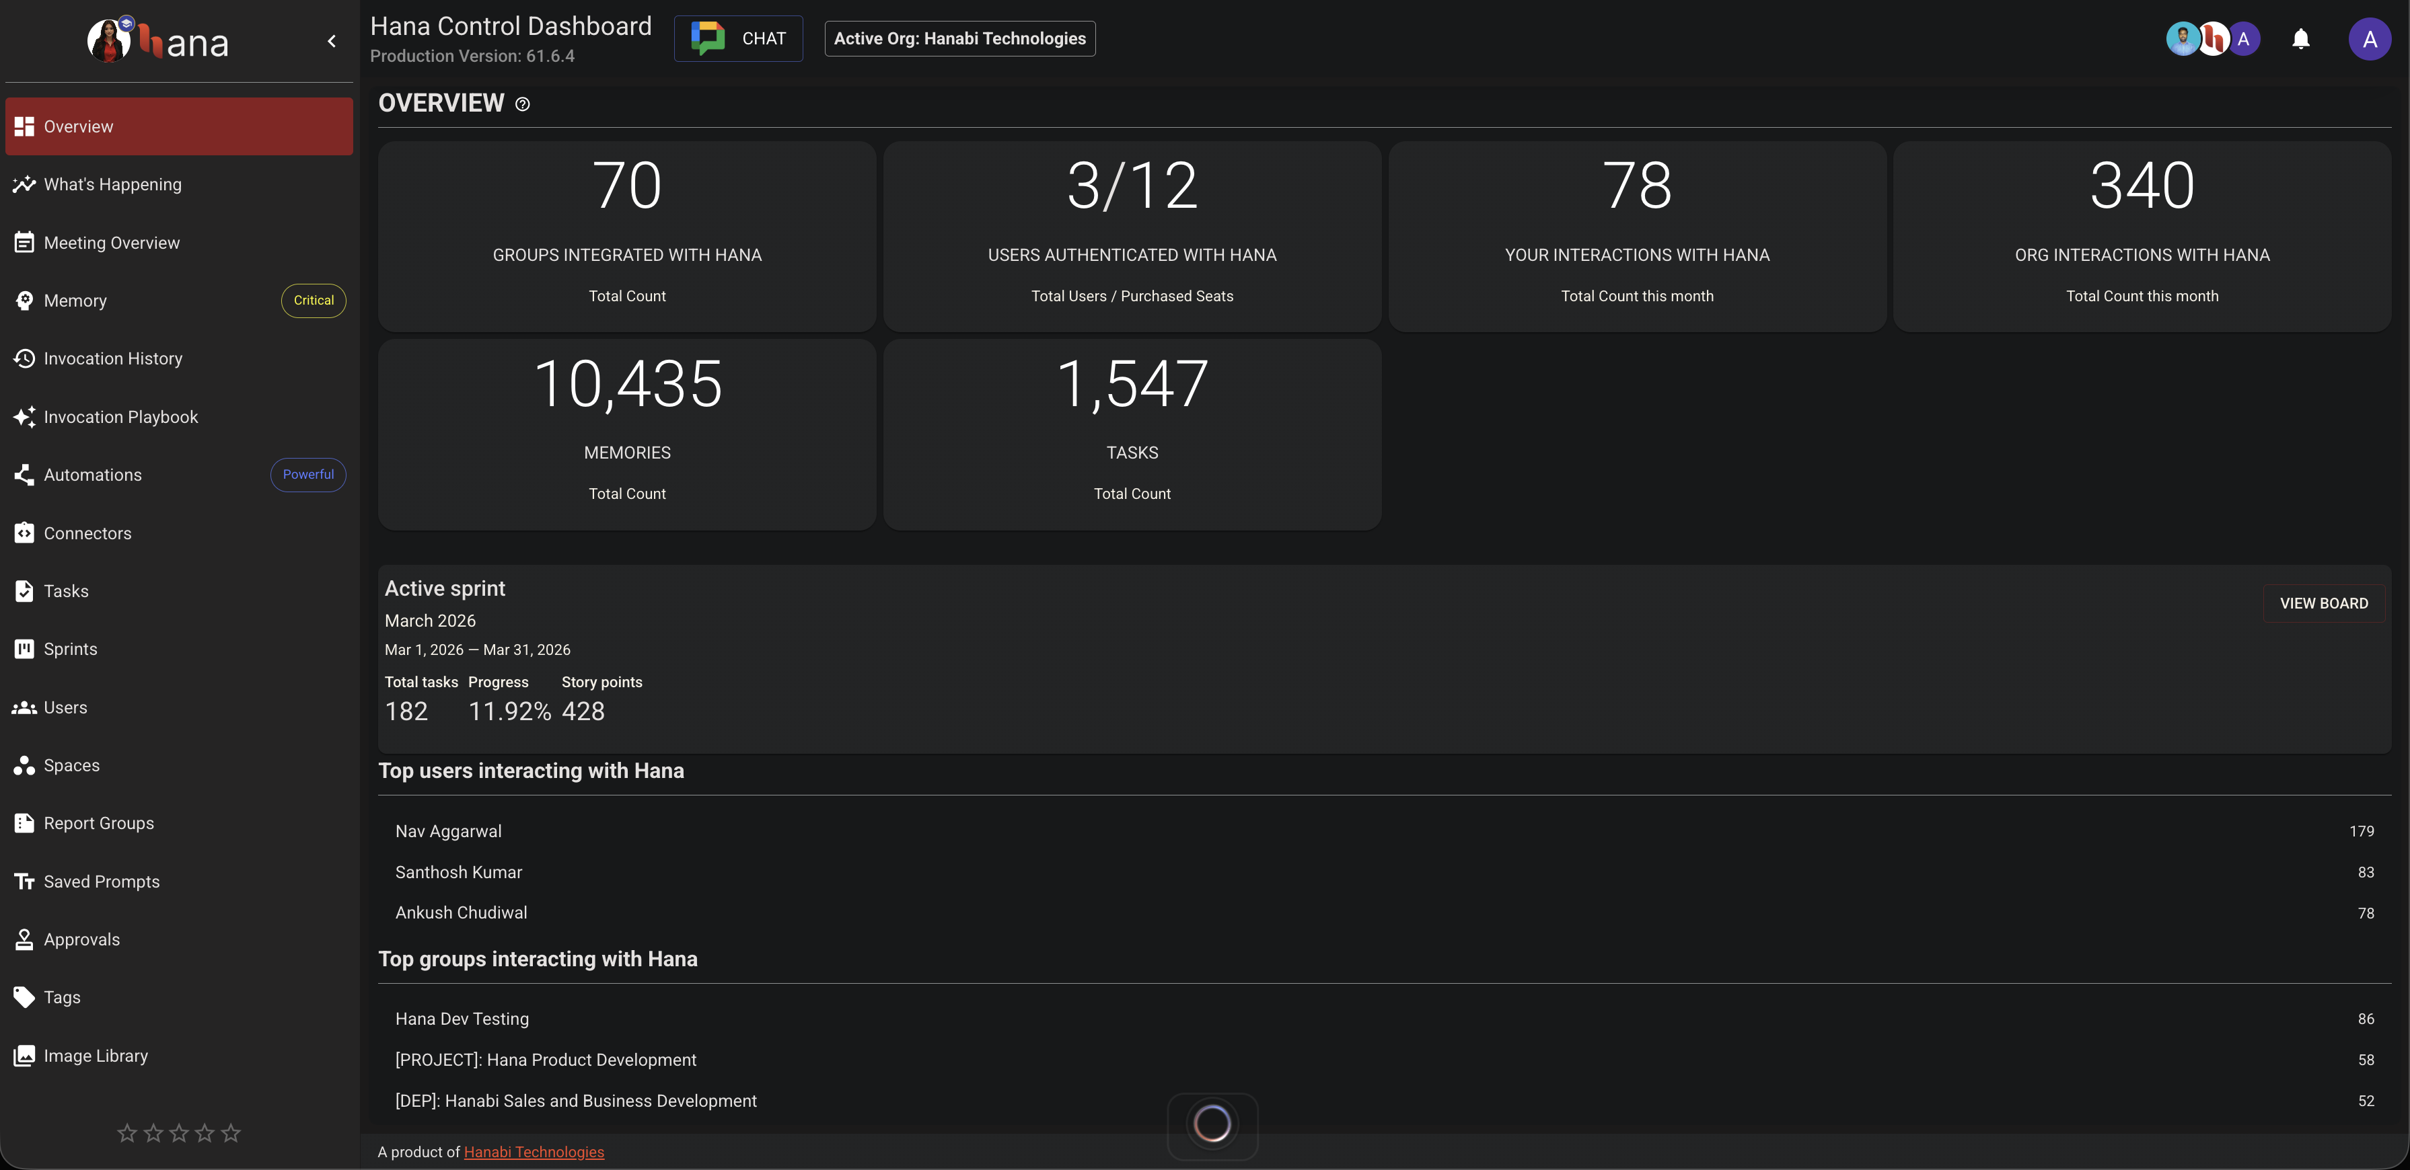Rate five stars on the feedback widget
2410x1170 pixels.
pyautogui.click(x=230, y=1132)
